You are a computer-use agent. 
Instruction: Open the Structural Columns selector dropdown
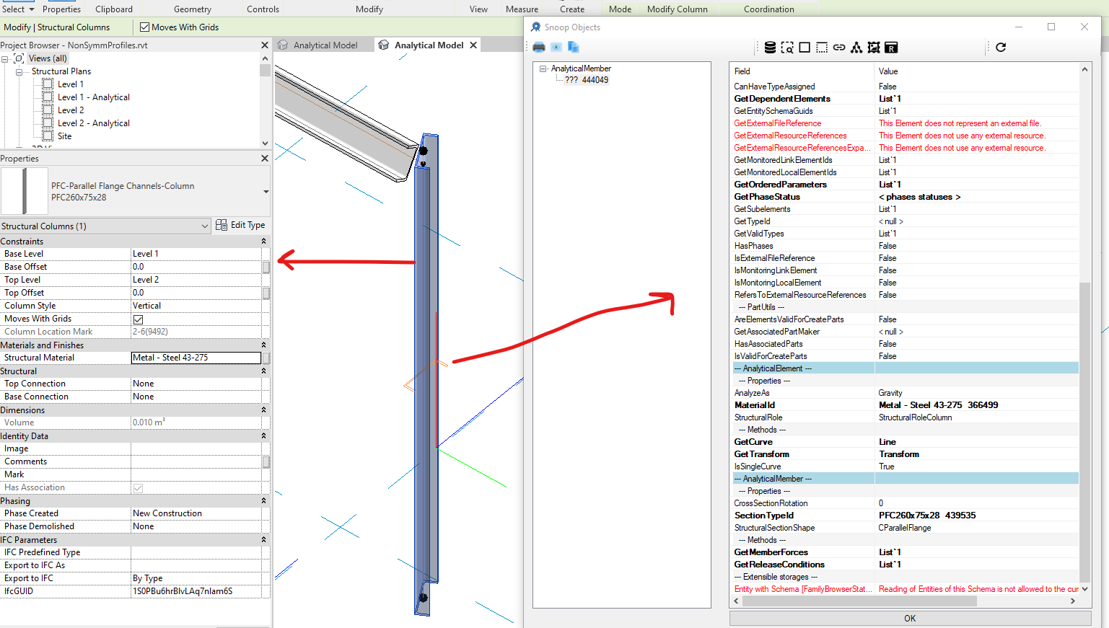tap(205, 225)
